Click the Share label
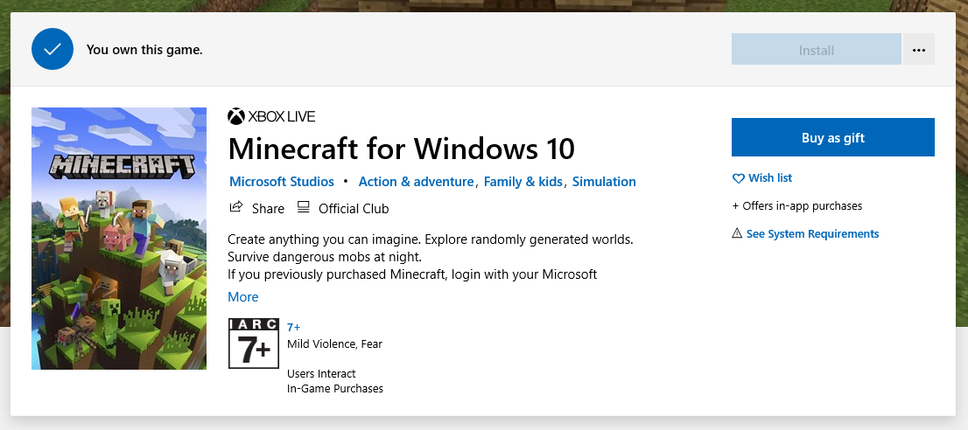 point(268,209)
